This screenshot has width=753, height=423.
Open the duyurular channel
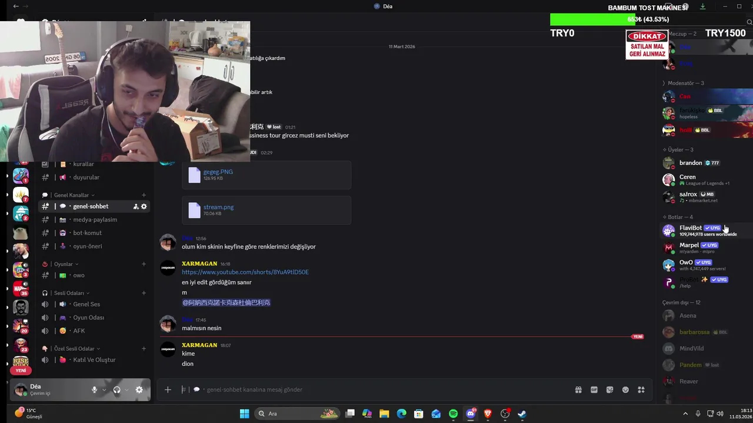coord(94,177)
